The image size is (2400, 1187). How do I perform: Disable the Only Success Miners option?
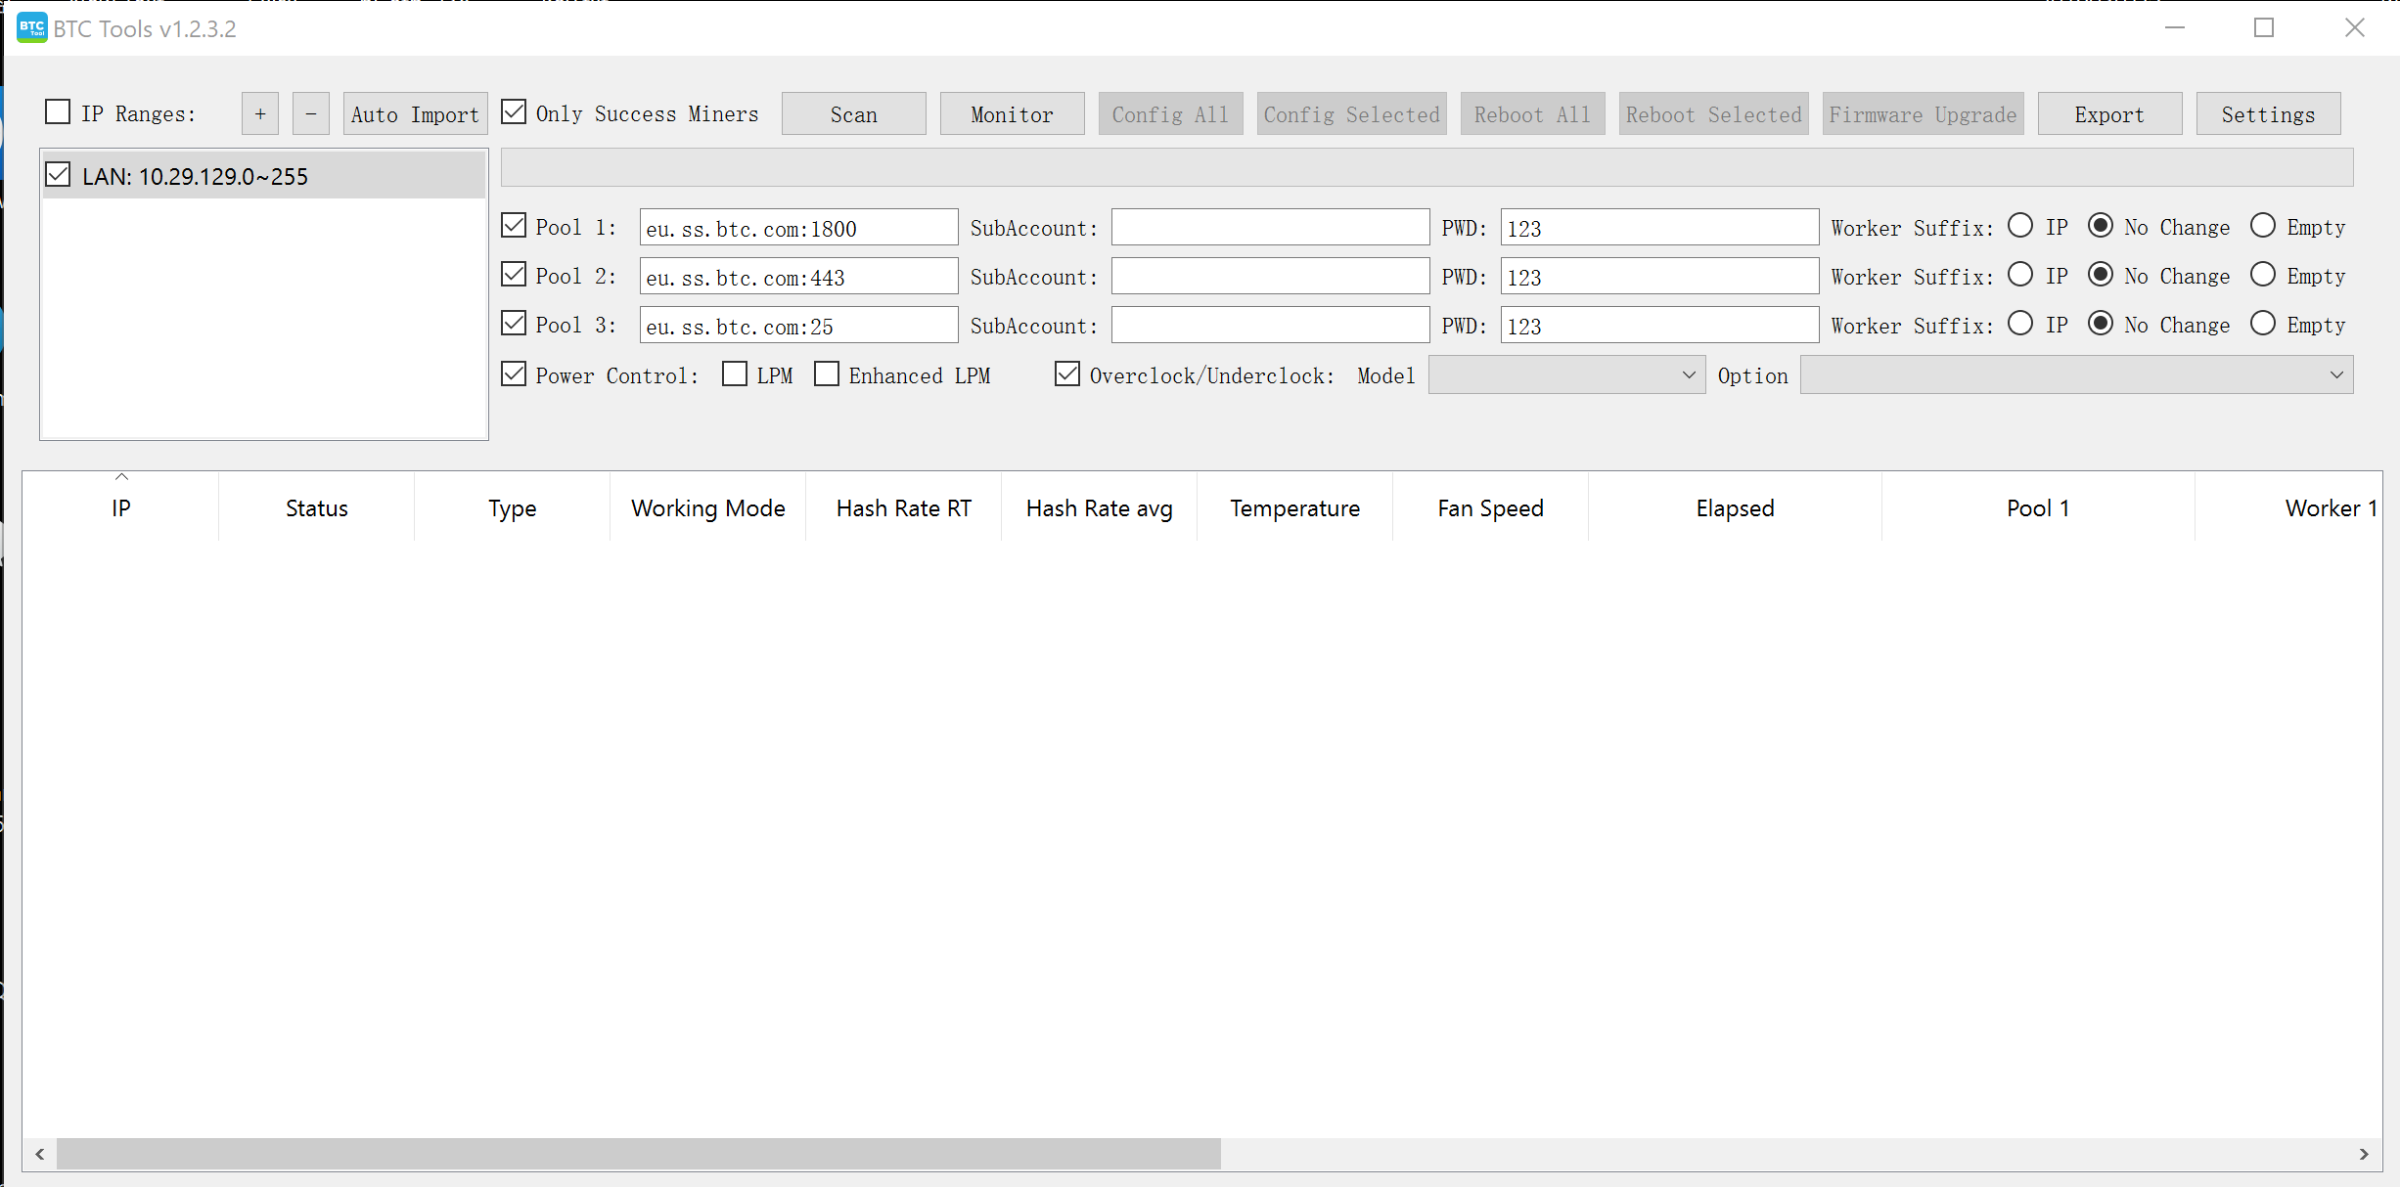pyautogui.click(x=515, y=111)
